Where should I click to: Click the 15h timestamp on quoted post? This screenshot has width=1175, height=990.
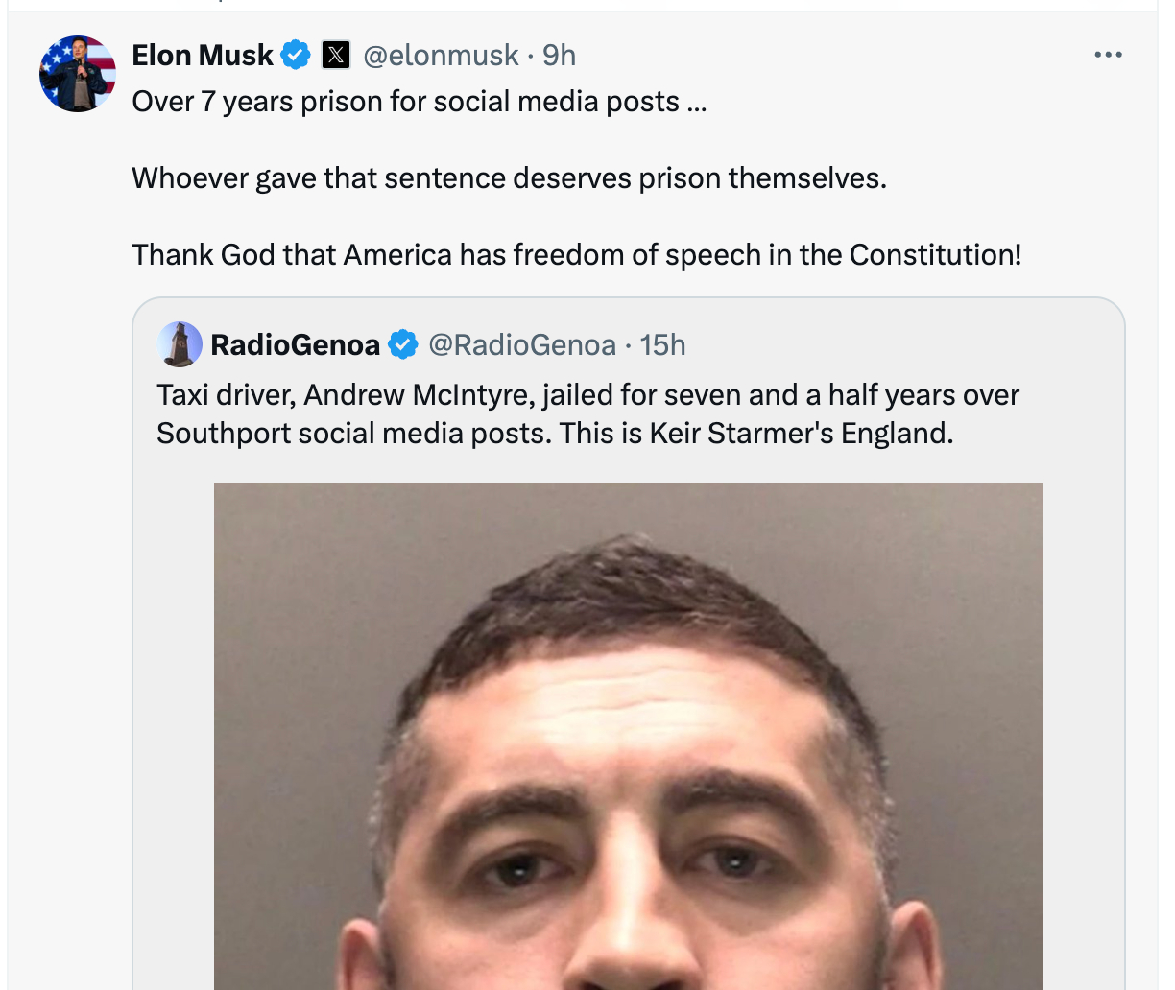click(x=663, y=344)
